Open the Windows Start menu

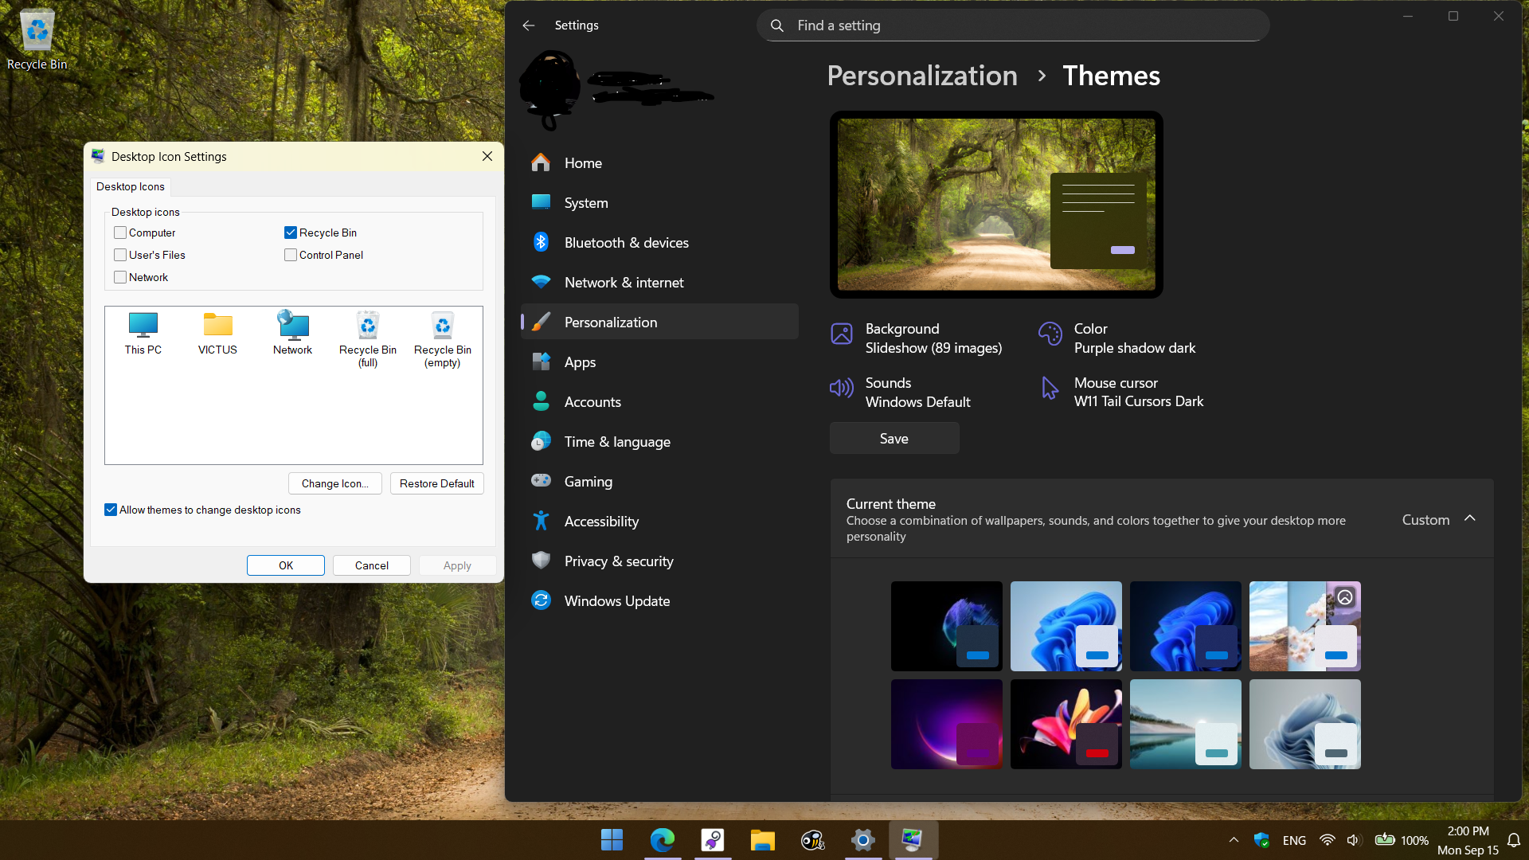(612, 840)
